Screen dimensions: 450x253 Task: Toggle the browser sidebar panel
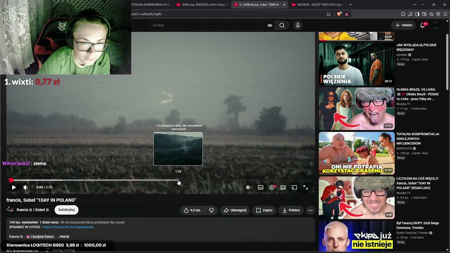[x=417, y=14]
